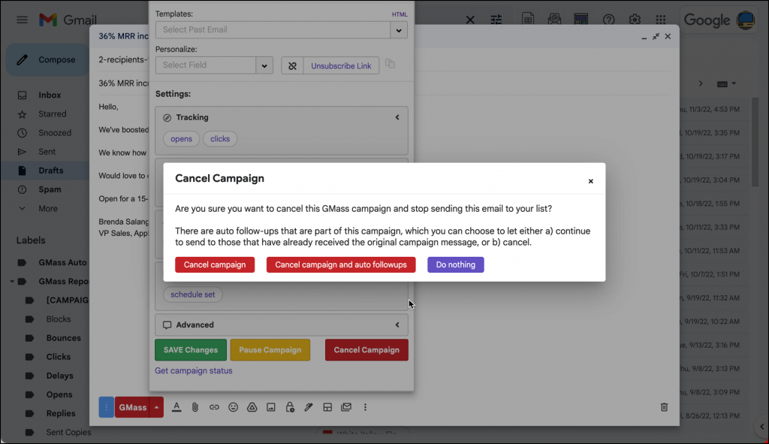The image size is (769, 444).
Task: Open GMass settings from the sliders icon
Action: pyautogui.click(x=496, y=19)
